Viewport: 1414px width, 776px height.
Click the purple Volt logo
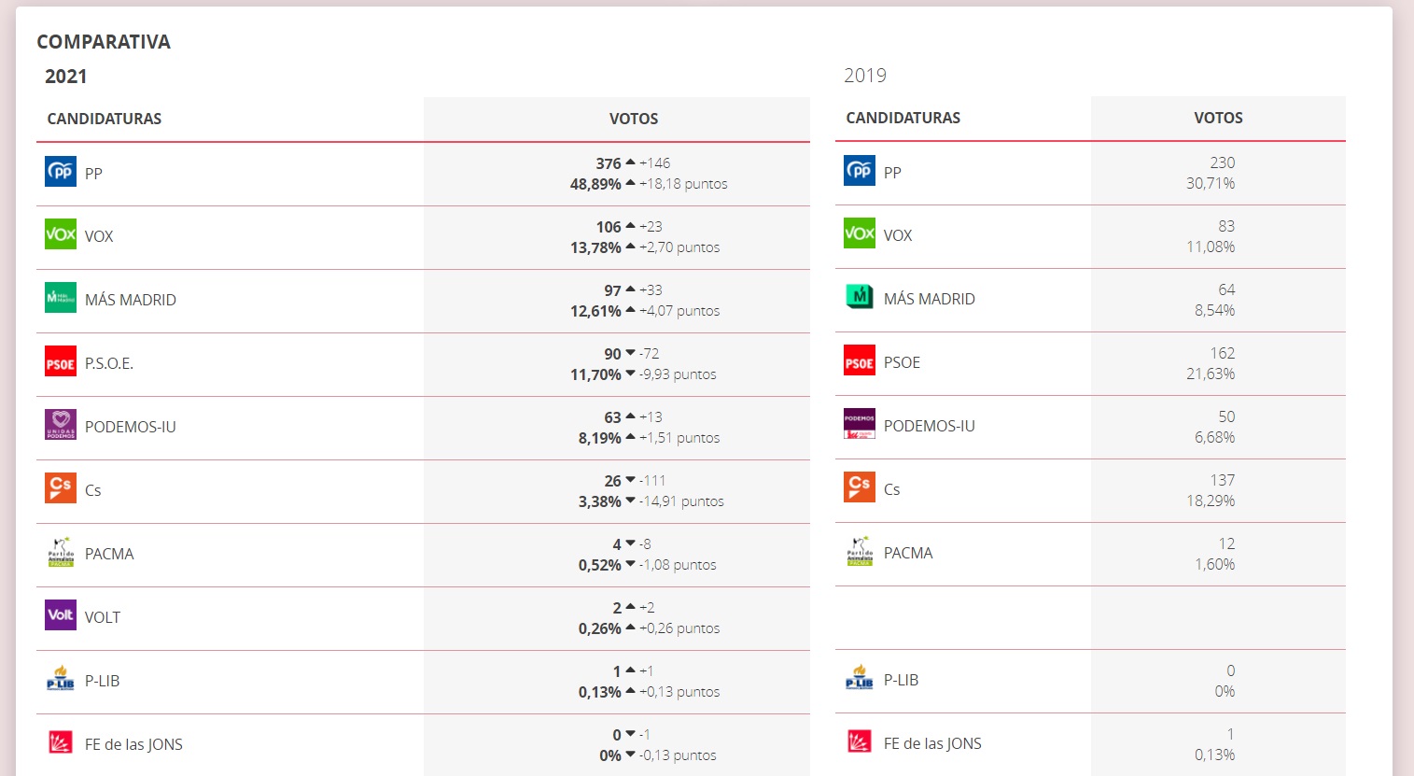click(x=61, y=615)
